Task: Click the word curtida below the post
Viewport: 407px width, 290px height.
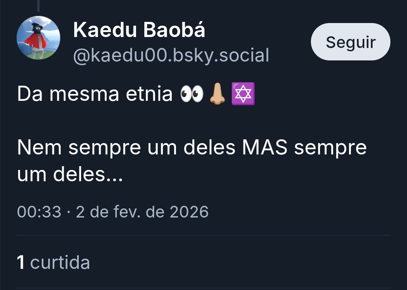Action: (x=60, y=262)
